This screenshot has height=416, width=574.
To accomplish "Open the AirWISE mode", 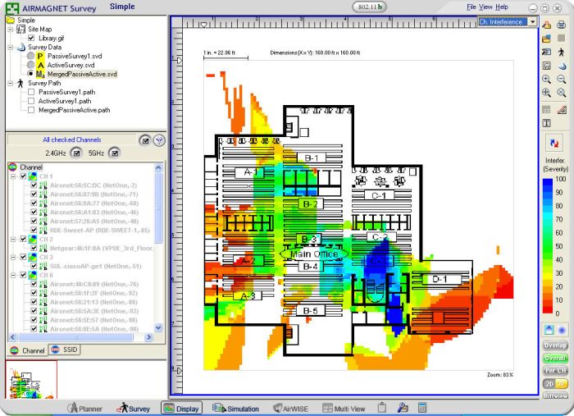I will point(291,409).
